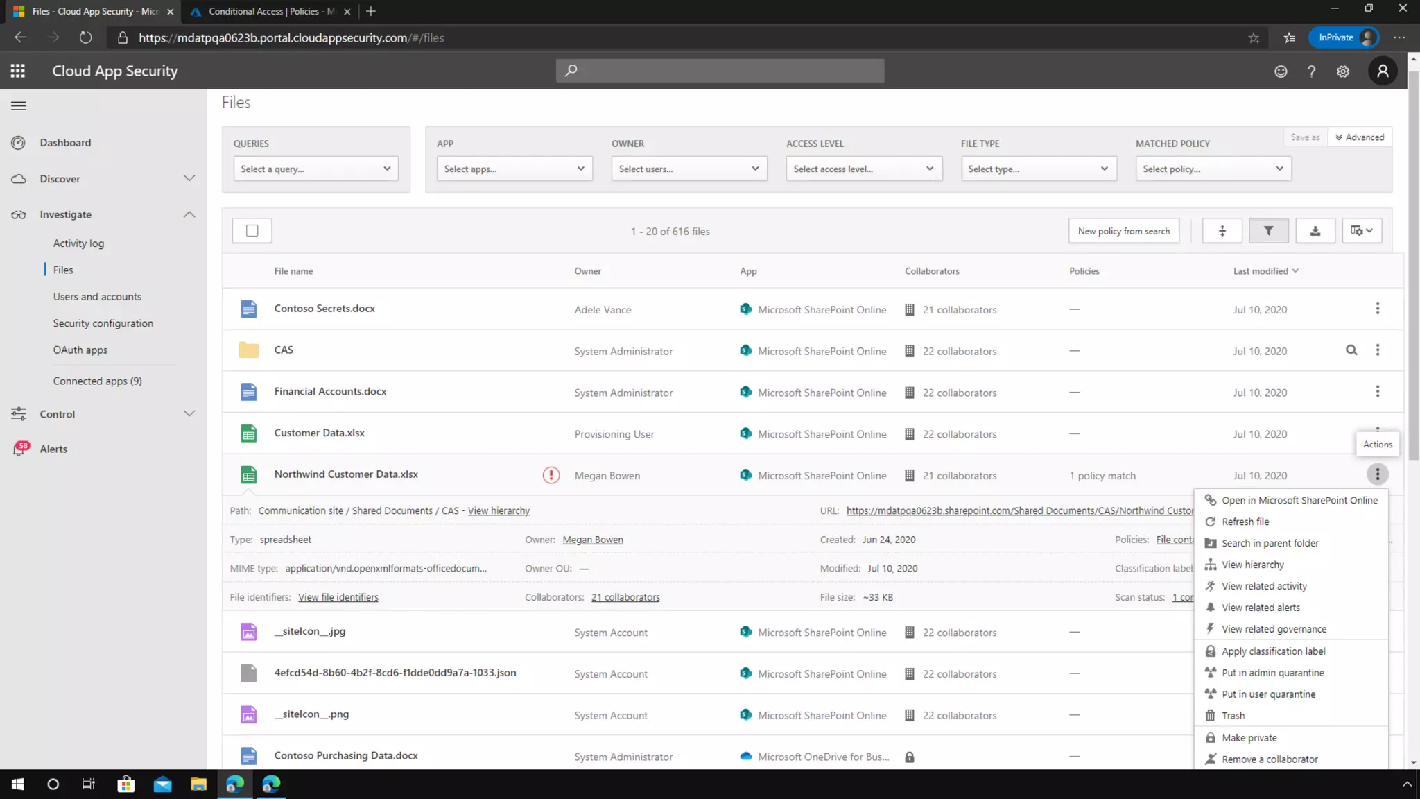Collapse the hamburger navigation menu
Screen dimensions: 1420x799
pos(19,106)
